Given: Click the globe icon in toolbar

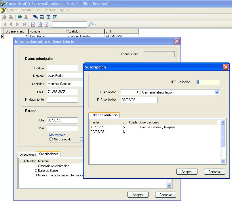Looking at the screenshot, I should tap(20, 17).
